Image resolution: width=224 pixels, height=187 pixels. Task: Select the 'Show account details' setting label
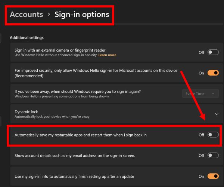[x=75, y=155]
